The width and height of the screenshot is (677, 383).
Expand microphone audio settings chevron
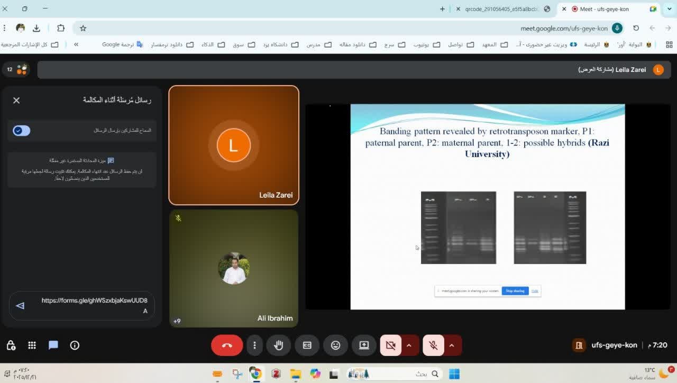[452, 345]
